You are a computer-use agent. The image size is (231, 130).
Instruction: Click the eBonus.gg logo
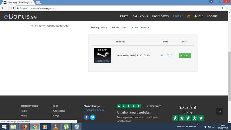pos(20,16)
